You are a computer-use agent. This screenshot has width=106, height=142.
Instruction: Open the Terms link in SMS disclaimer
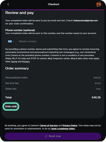pos(14,62)
